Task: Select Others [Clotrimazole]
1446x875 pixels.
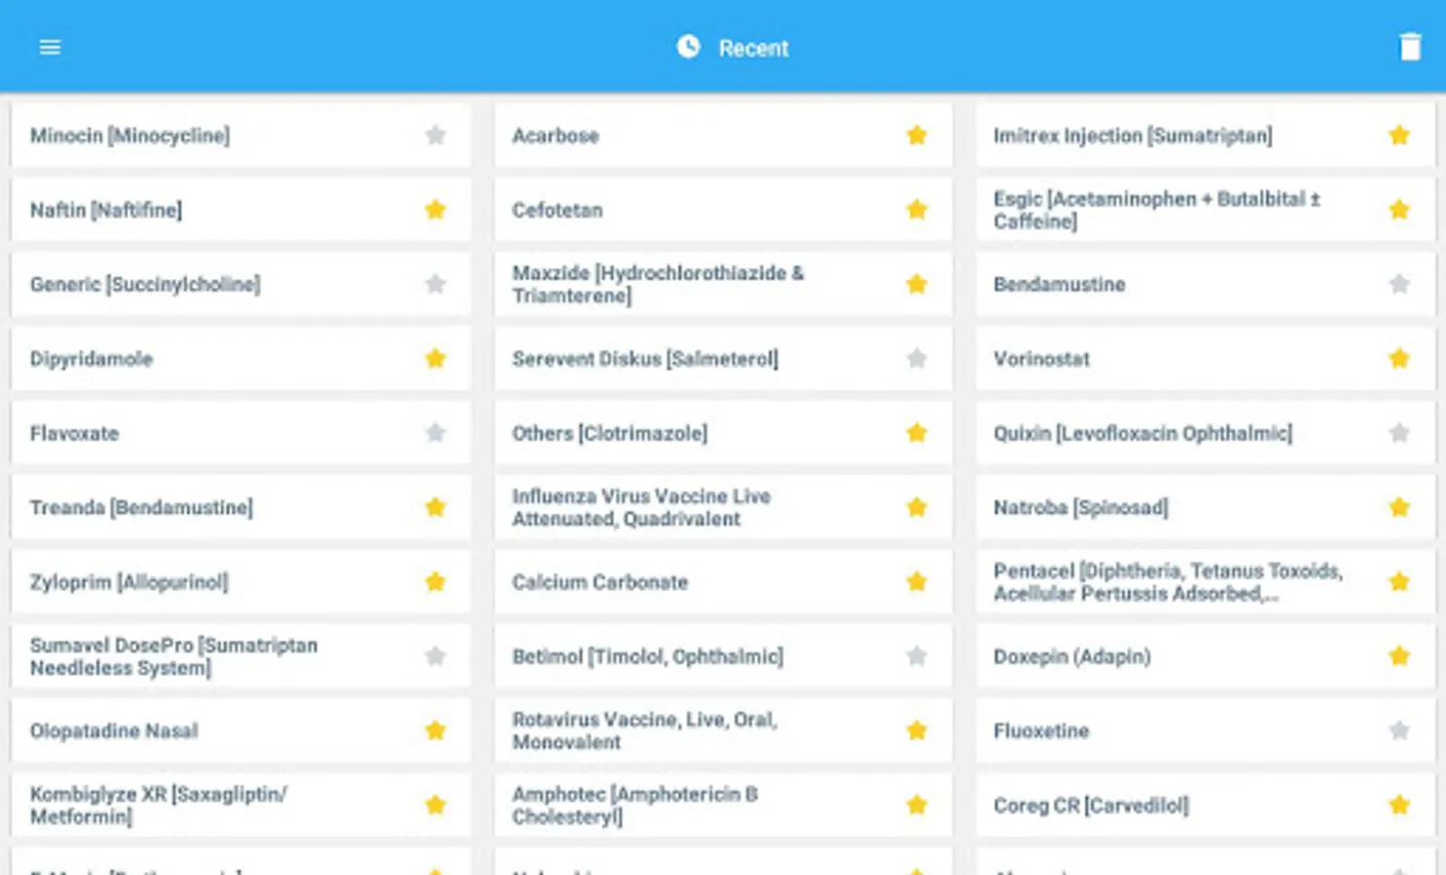Action: [723, 433]
